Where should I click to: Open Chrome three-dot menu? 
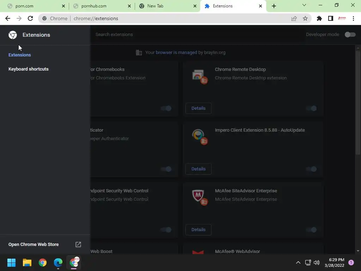pos(353,18)
